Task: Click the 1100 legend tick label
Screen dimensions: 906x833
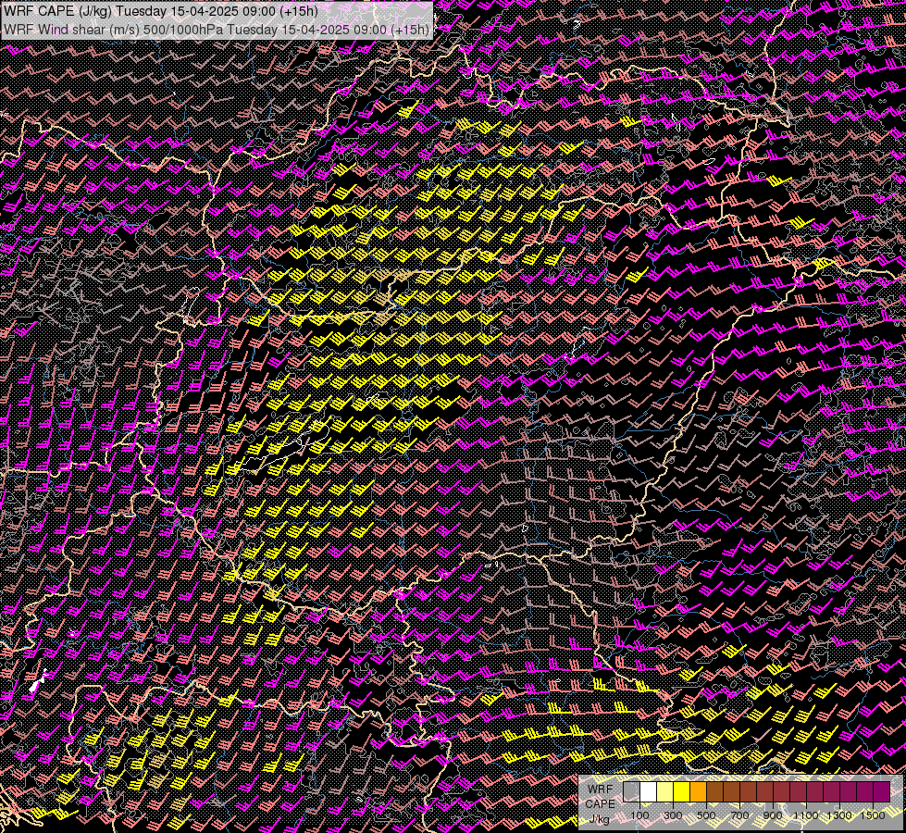Action: click(x=806, y=815)
